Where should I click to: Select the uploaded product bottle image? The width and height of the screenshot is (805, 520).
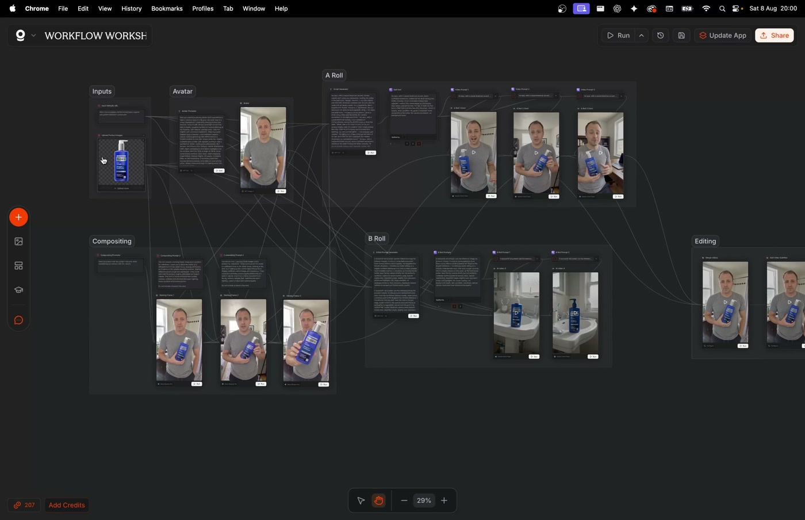pos(121,162)
